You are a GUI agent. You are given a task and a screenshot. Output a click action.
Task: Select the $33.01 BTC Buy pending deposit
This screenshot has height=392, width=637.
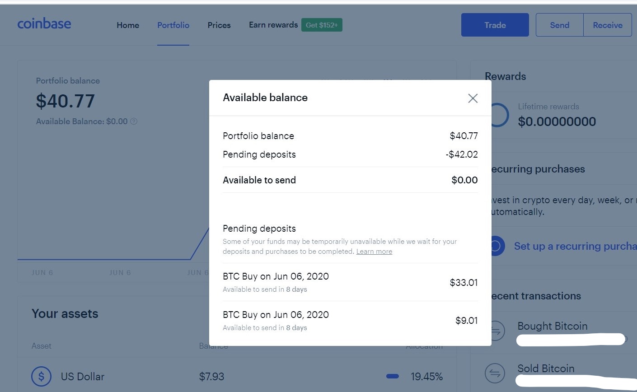point(350,282)
